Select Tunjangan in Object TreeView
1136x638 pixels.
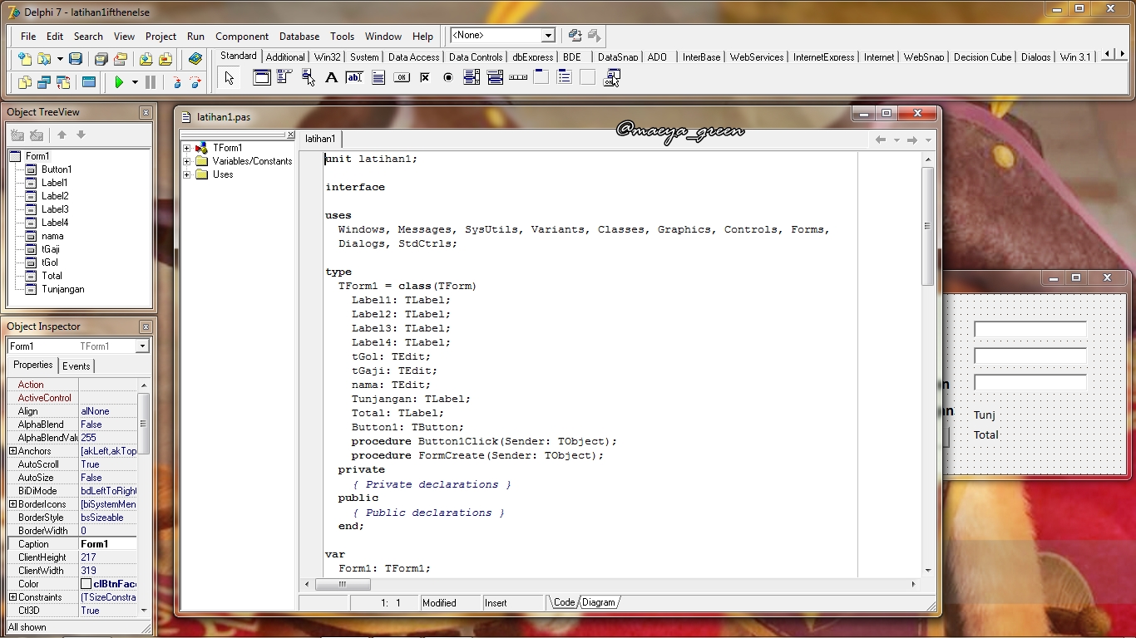[x=63, y=289]
